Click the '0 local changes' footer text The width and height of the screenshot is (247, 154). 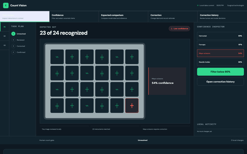tap(237, 140)
